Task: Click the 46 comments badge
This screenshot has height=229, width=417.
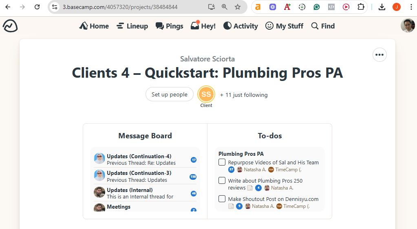Action: [194, 194]
